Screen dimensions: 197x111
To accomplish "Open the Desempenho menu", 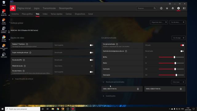I will coord(66,8).
